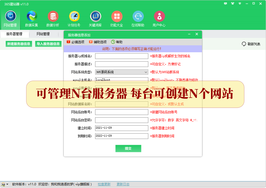Click the refresh icon beside 刷新列表

click(244, 44)
